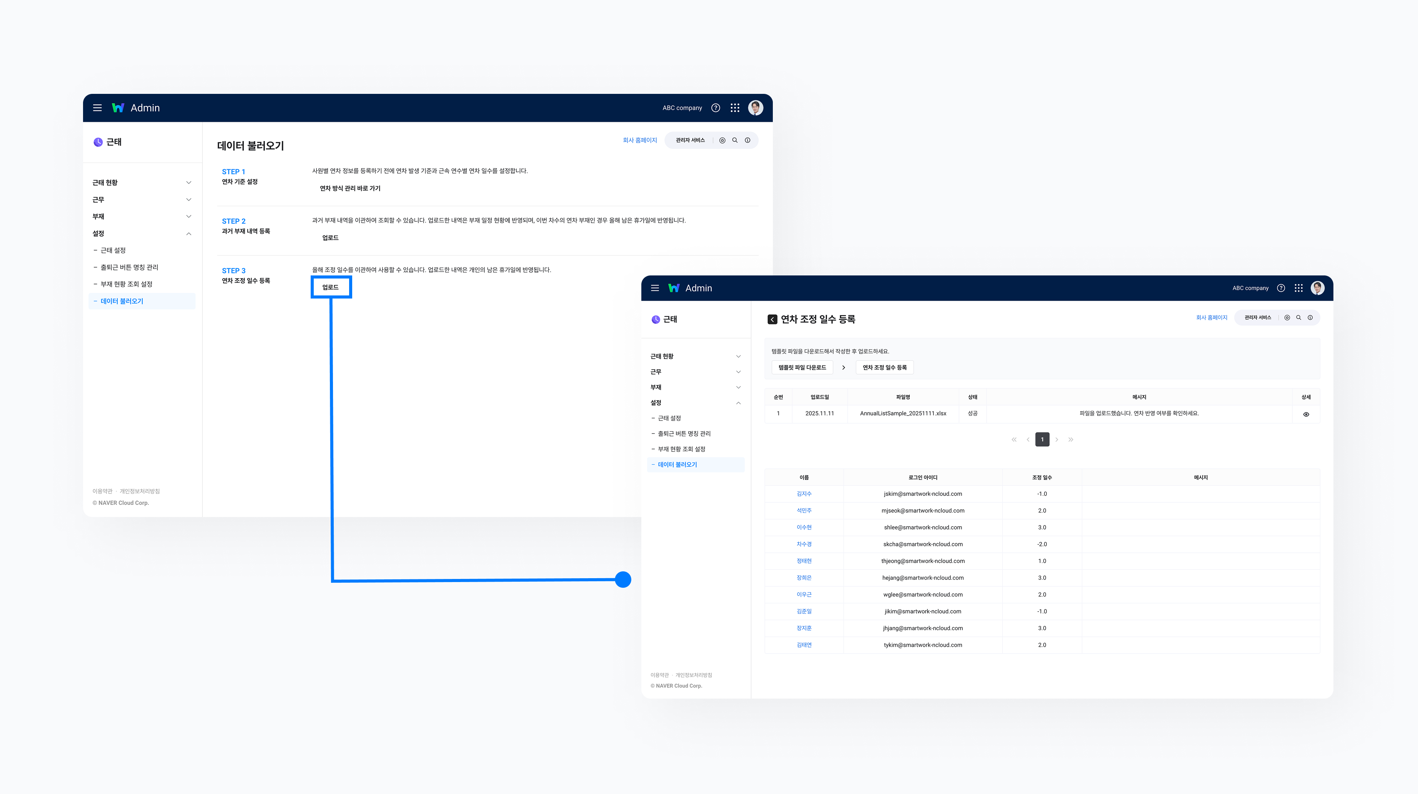Click the employee name 김지수 in the table
Screen dimensions: 1418x794
[x=804, y=494]
